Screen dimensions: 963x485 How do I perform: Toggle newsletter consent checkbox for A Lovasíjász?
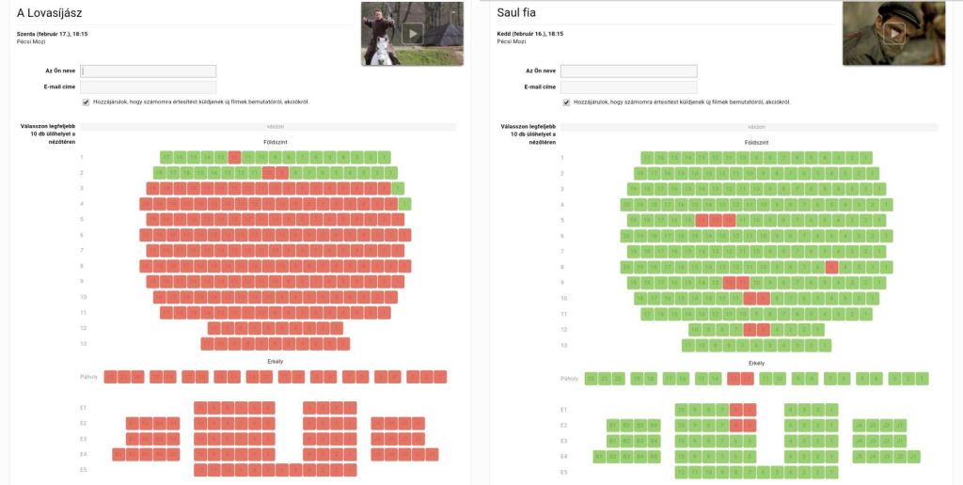coord(86,102)
